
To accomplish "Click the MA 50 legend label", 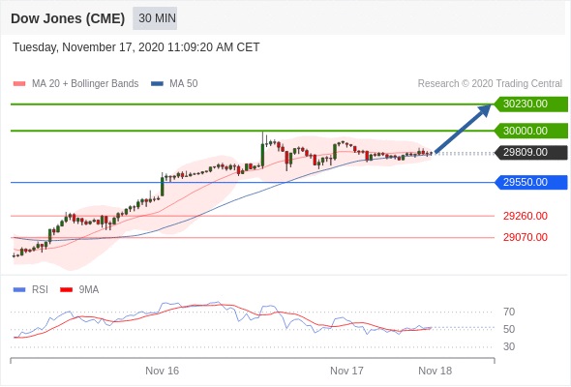I will (184, 84).
